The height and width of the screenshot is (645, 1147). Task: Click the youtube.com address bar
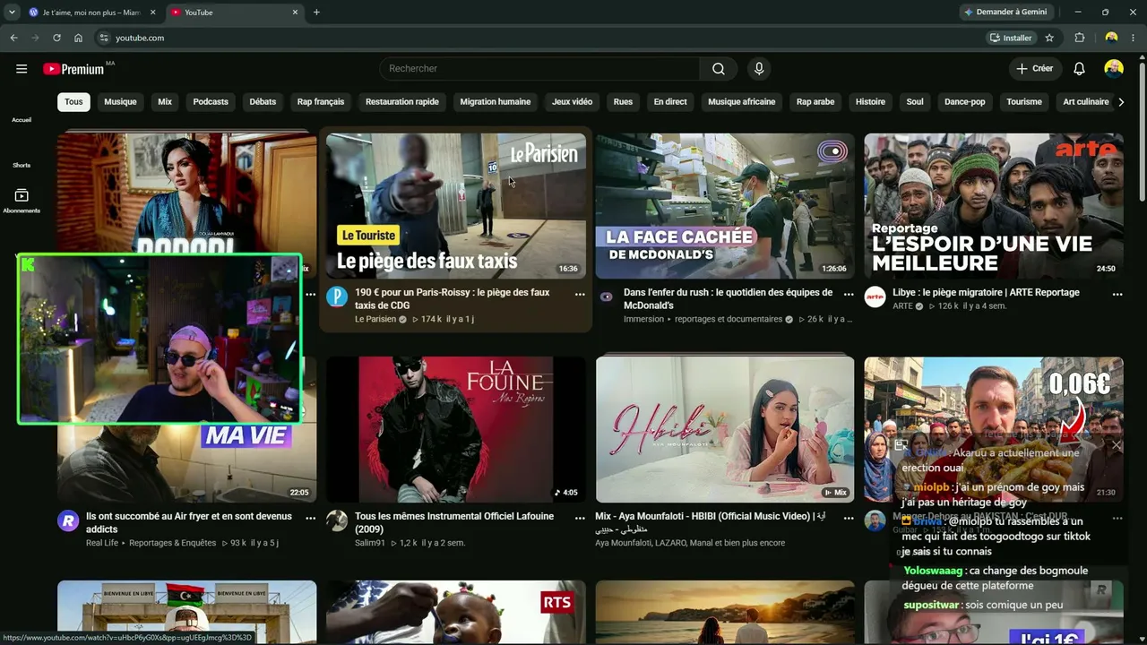tap(538, 38)
